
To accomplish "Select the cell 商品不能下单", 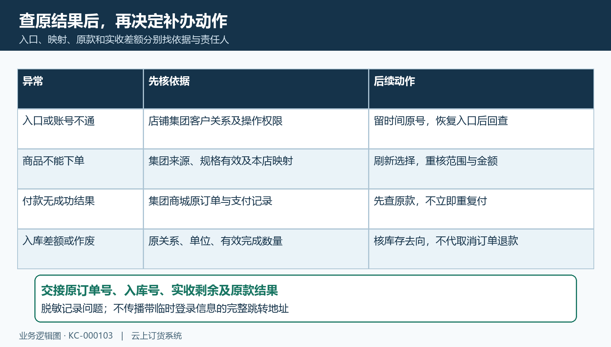I will (x=81, y=169).
